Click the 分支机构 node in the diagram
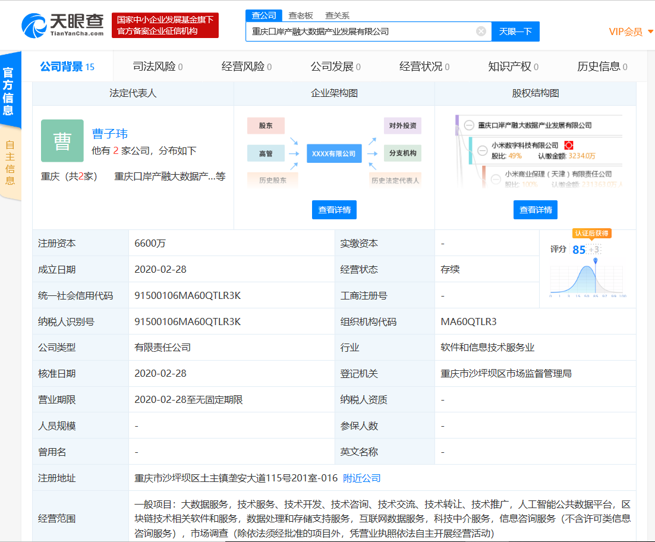 point(402,153)
